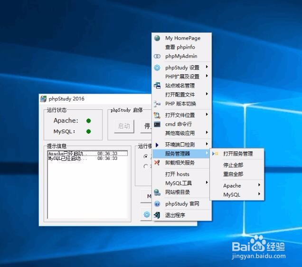
Task: Click the cmd 命令行 menu text
Action: (179, 124)
